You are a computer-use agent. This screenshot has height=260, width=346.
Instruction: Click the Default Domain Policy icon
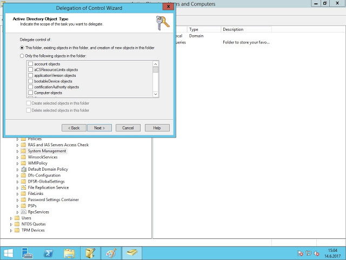coord(23,169)
